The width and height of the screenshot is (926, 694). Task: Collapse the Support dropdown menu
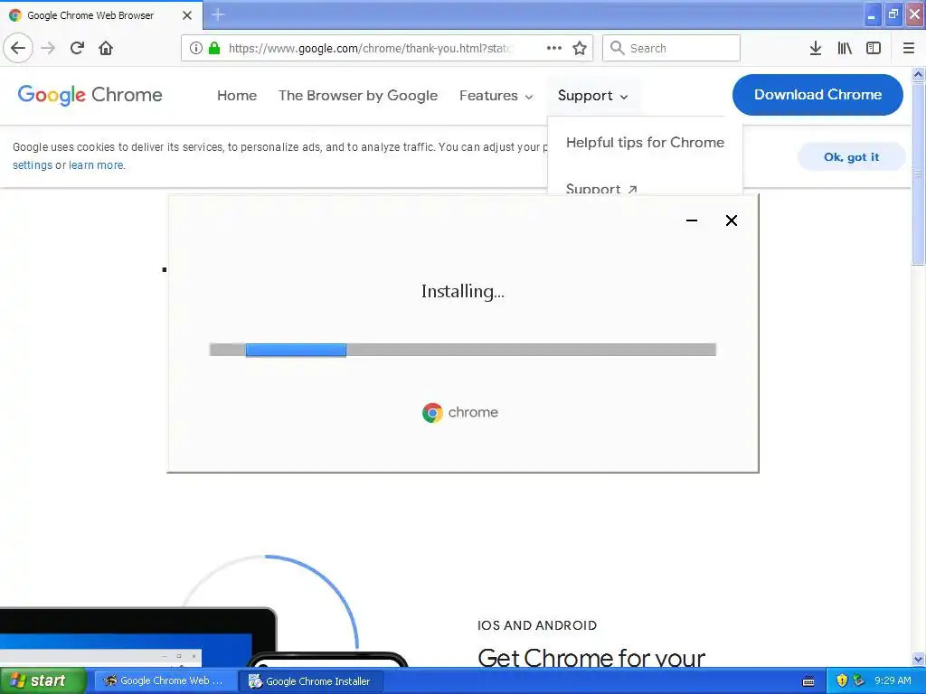592,96
